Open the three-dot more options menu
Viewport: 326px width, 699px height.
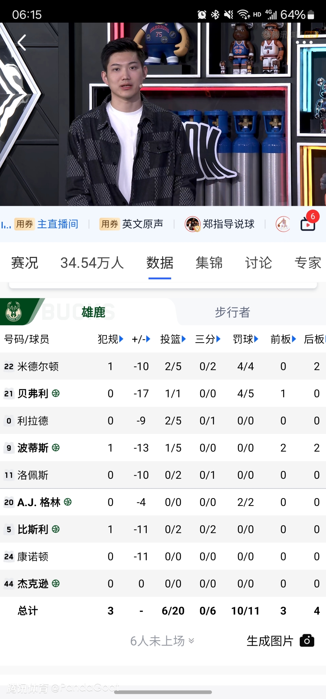304,43
